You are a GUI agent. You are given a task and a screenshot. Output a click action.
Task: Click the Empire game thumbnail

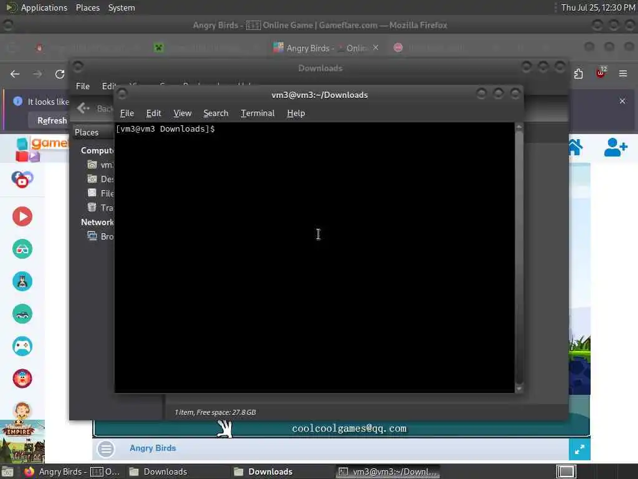22,442
